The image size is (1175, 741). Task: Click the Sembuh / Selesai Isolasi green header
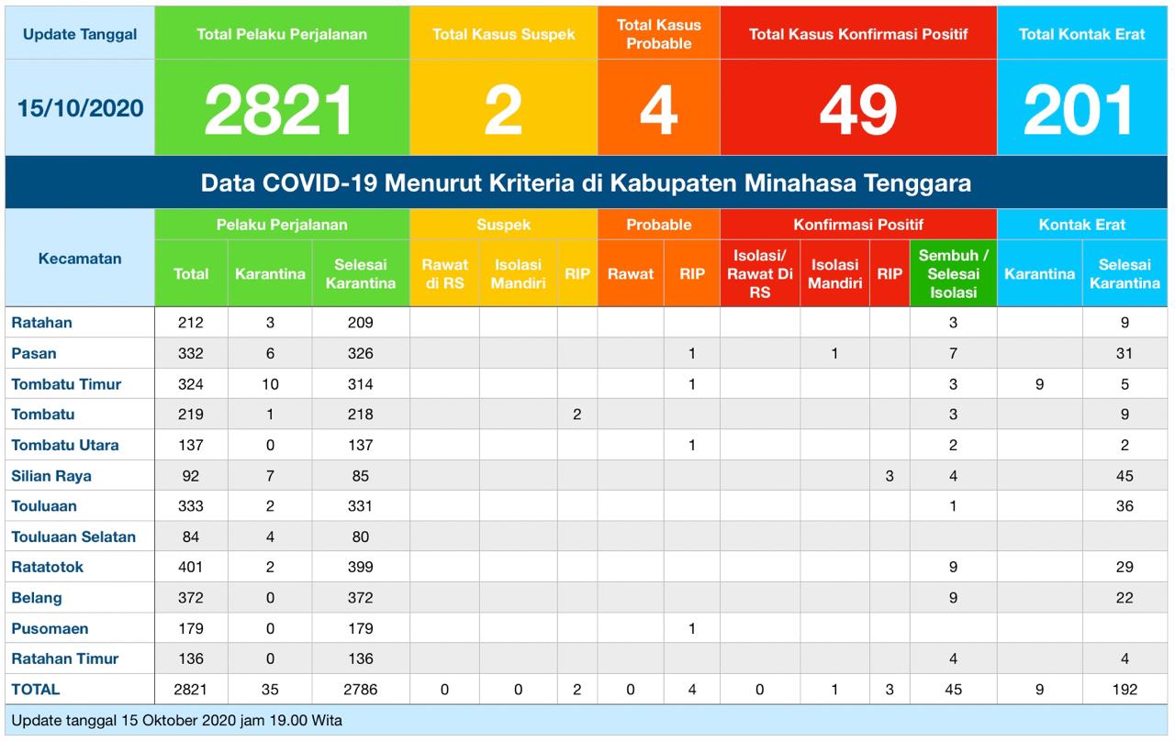[953, 273]
